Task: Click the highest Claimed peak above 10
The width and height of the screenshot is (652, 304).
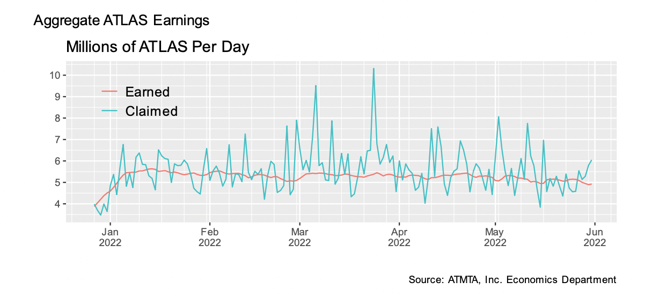Action: point(373,69)
